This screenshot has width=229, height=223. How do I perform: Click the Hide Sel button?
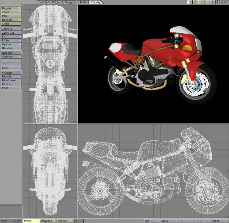[11, 77]
